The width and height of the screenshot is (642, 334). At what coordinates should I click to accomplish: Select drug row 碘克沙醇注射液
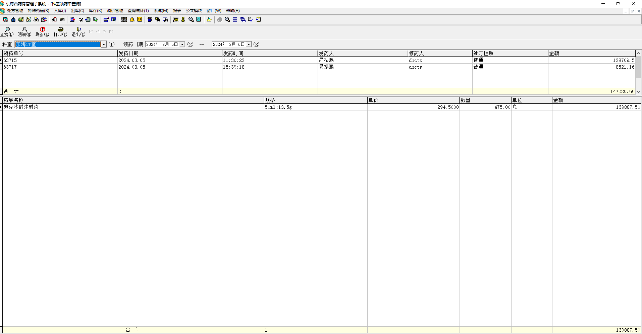[322, 107]
